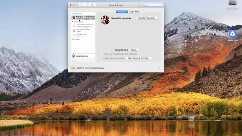Click the bold Marquis M Mcmurray name

(121, 18)
